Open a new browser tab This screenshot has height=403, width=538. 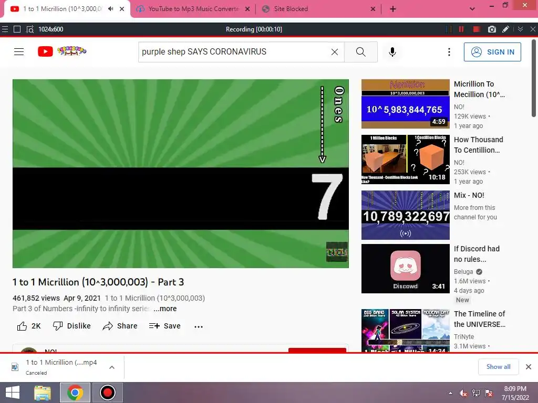pos(393,9)
